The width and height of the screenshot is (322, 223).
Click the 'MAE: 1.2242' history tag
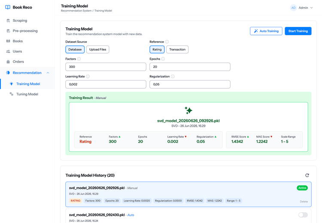(x=215, y=201)
